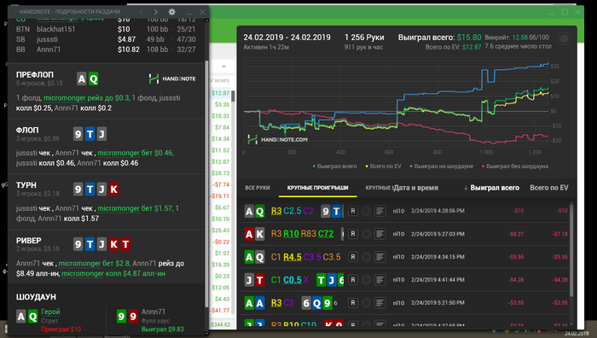Switch to 'ВСЕ РУКИ' tab
Image resolution: width=597 pixels, height=338 pixels.
pos(258,188)
